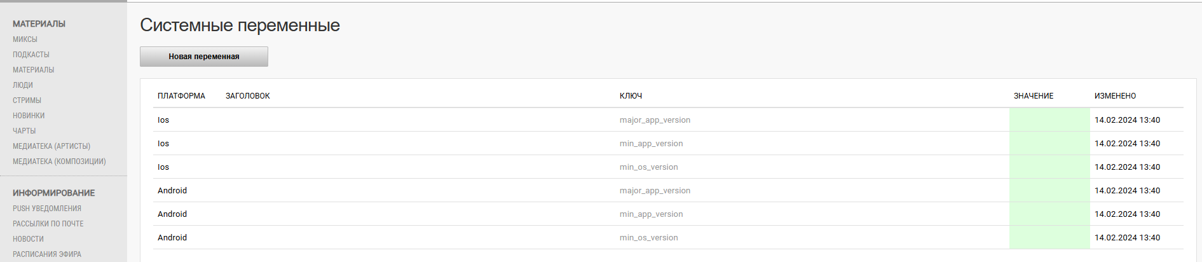The image size is (1202, 262).
Task: Select НОВОСТИ in the sidebar
Action: (x=28, y=239)
